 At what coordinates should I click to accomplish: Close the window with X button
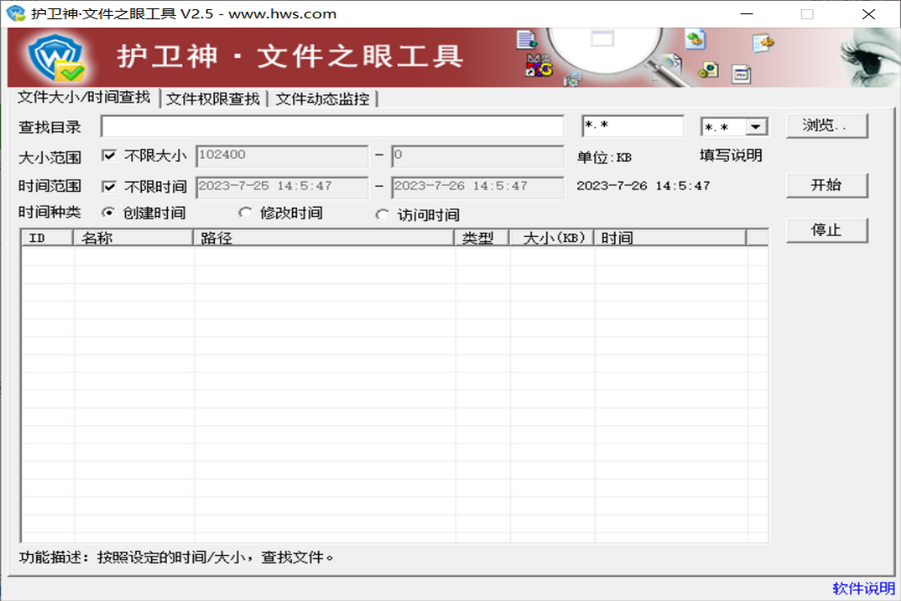pyautogui.click(x=868, y=14)
